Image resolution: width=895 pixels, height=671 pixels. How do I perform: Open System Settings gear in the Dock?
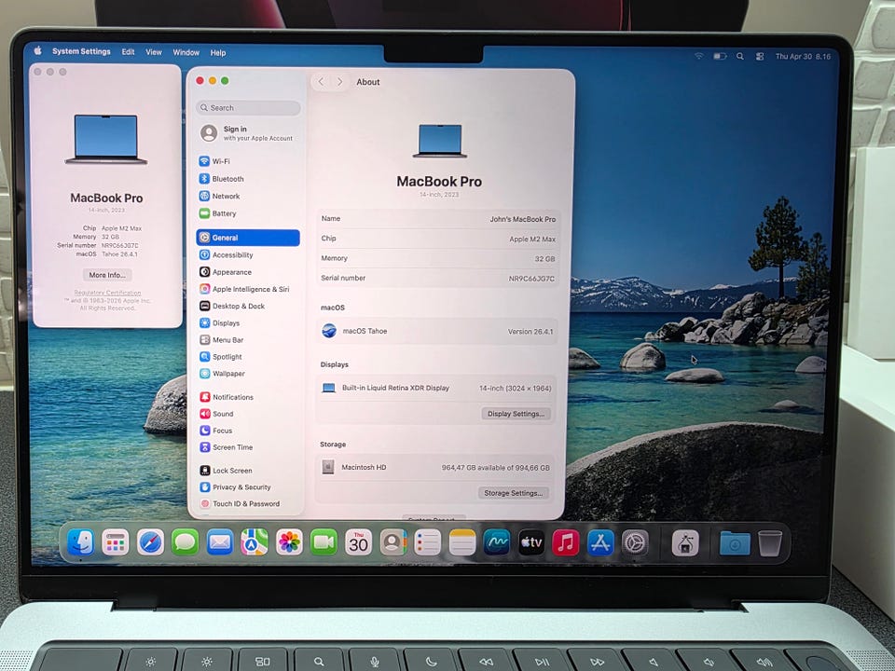coord(635,542)
